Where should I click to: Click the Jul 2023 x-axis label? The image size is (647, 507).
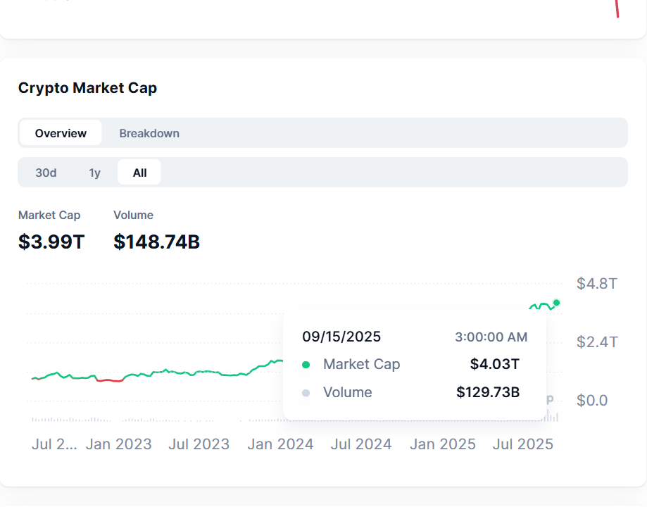(x=199, y=444)
